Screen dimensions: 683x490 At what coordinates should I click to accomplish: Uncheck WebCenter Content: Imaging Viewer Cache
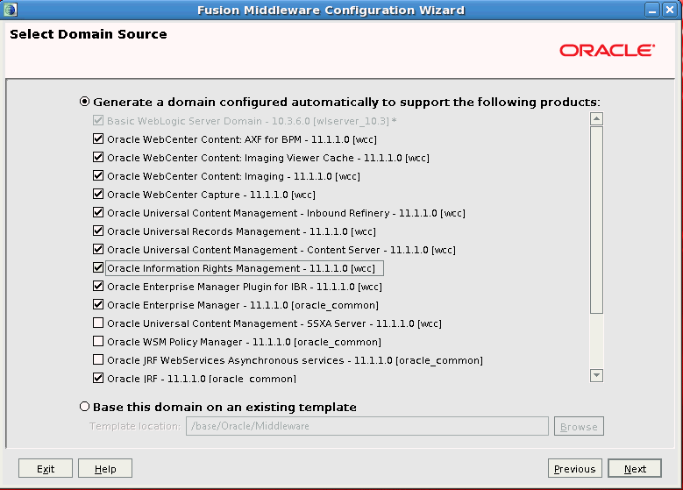[x=98, y=157]
